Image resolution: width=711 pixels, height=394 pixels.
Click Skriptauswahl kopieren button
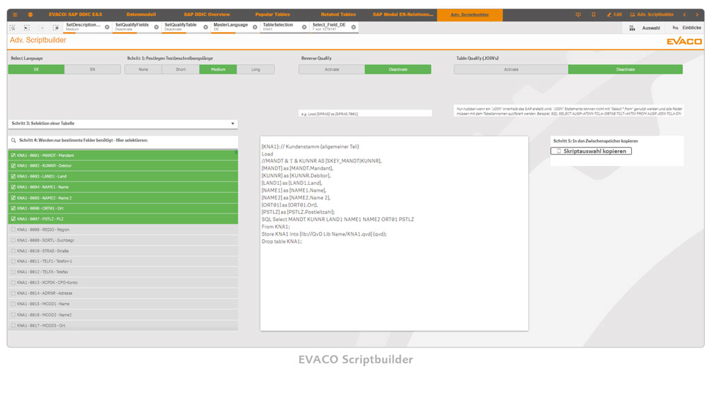coord(591,151)
